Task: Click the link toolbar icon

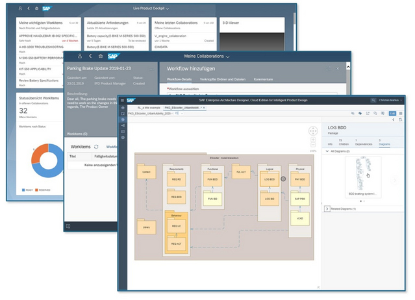Action: pos(375,113)
